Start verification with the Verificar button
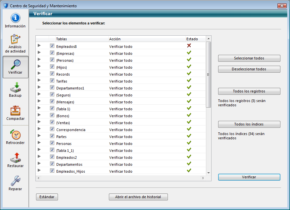 click(249, 177)
